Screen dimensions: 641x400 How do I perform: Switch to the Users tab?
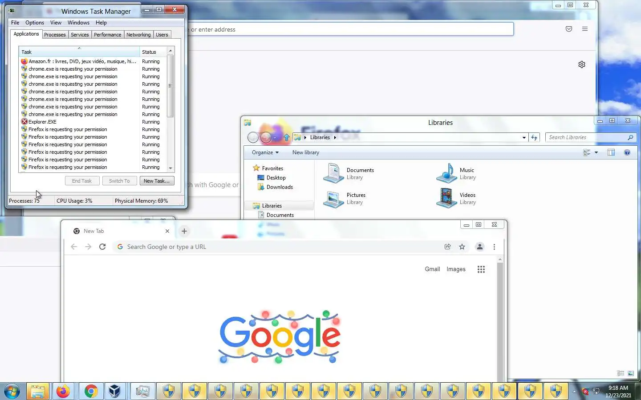point(162,35)
